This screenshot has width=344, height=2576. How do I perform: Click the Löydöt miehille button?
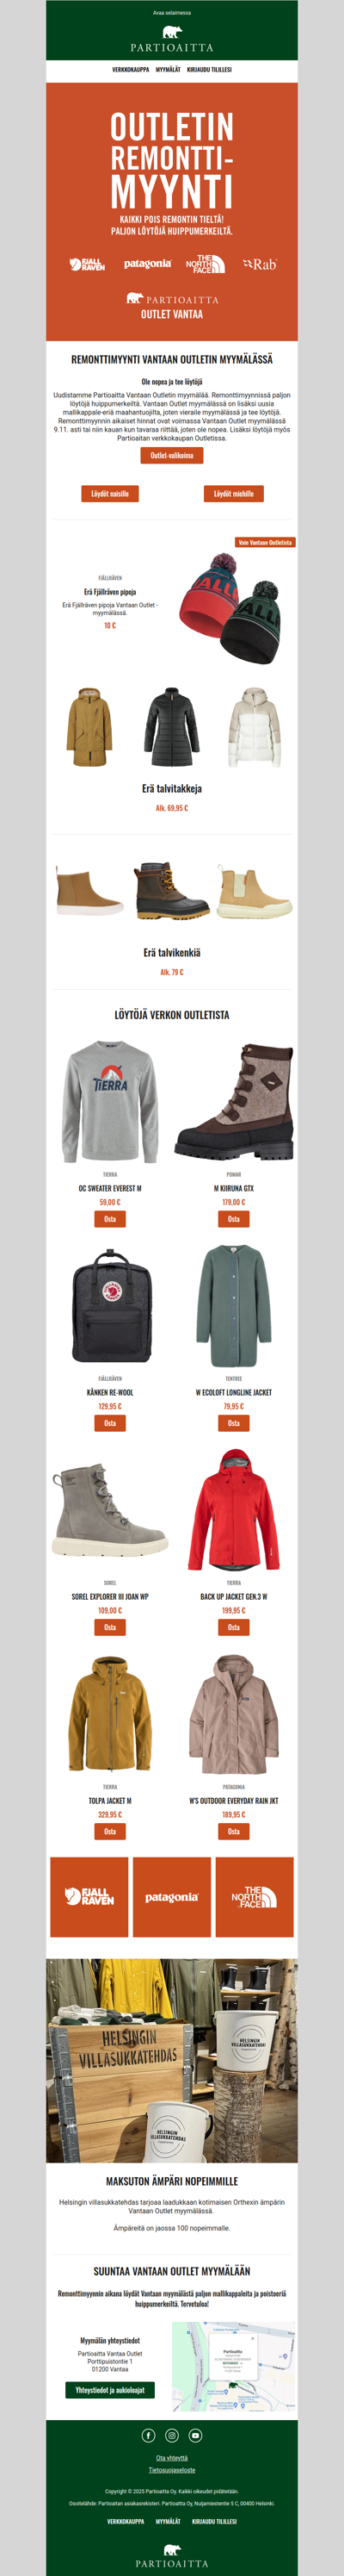[x=233, y=493]
